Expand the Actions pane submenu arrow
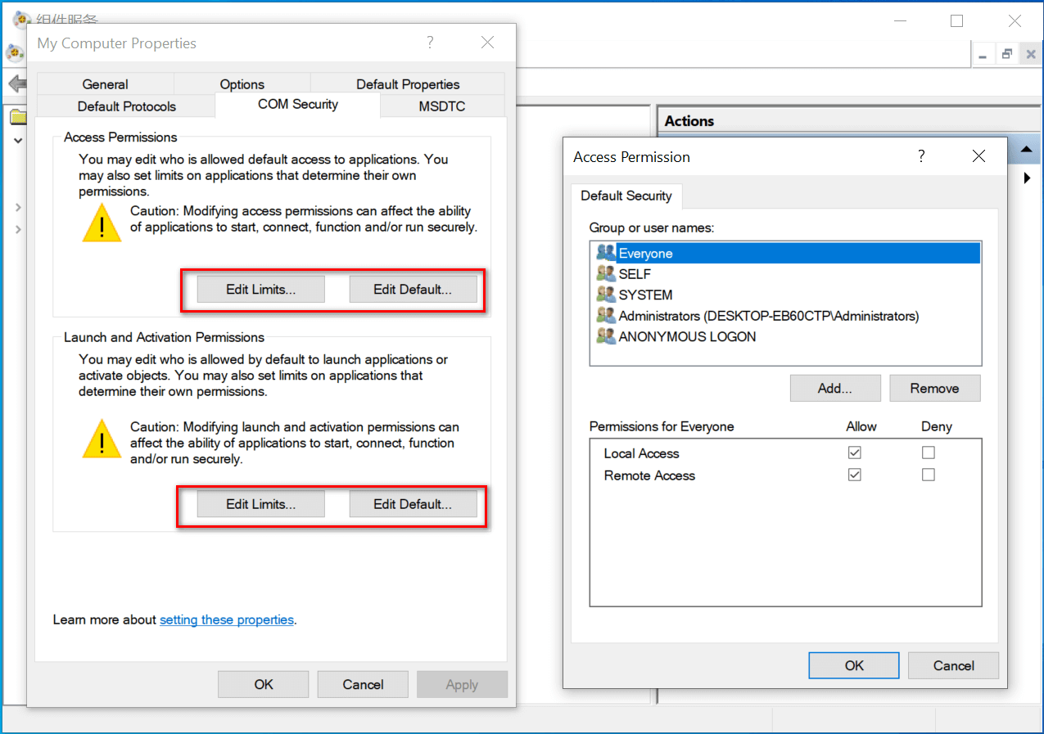The height and width of the screenshot is (734, 1044). (x=1027, y=178)
